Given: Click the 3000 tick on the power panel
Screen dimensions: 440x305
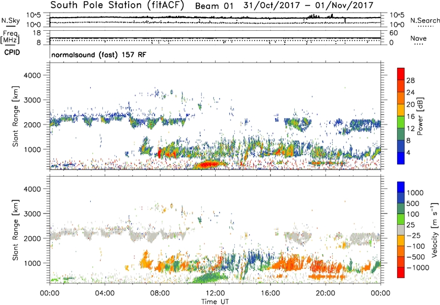Looking at the screenshot, I should (x=32, y=100).
